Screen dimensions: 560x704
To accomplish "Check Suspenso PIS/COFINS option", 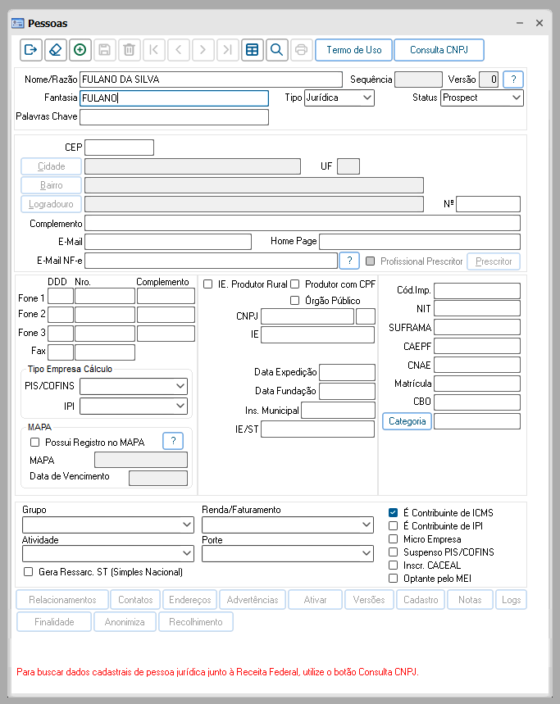I will click(x=393, y=552).
